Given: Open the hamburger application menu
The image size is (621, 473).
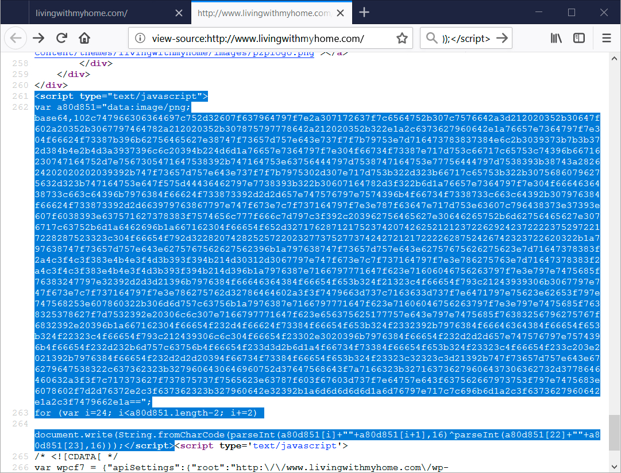Looking at the screenshot, I should tap(606, 39).
